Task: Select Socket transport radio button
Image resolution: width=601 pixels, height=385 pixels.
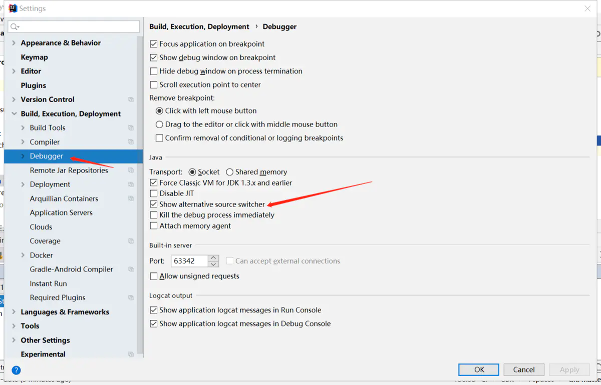Action: coord(192,172)
